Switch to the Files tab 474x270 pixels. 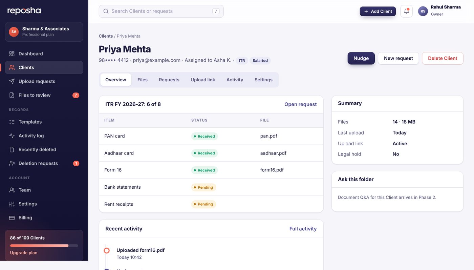(143, 80)
